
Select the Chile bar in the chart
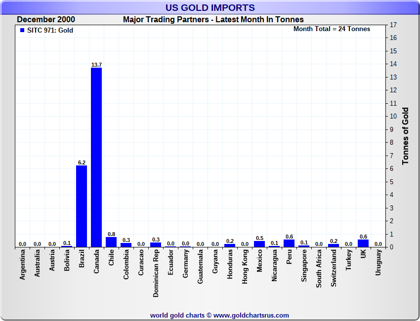[x=111, y=242]
